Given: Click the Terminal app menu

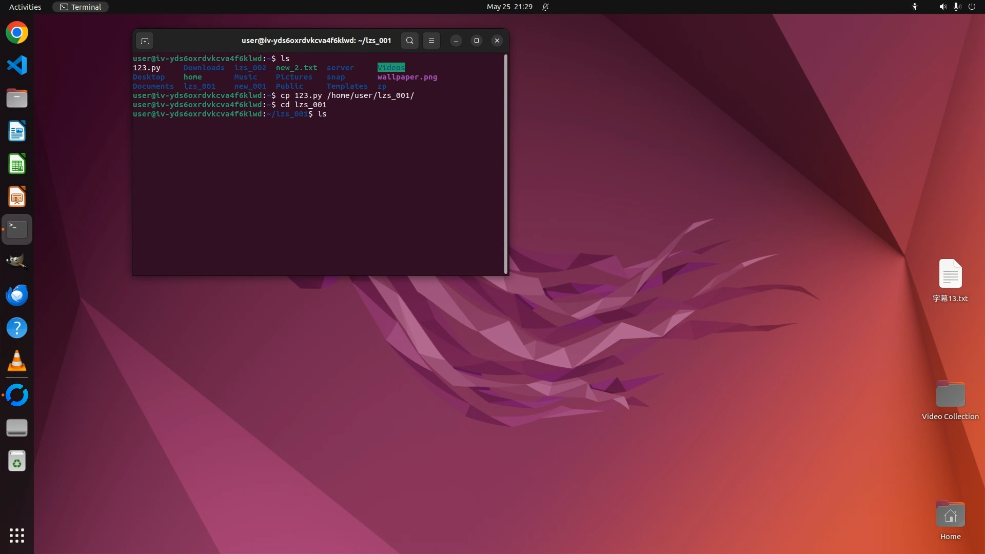Looking at the screenshot, I should tap(81, 7).
